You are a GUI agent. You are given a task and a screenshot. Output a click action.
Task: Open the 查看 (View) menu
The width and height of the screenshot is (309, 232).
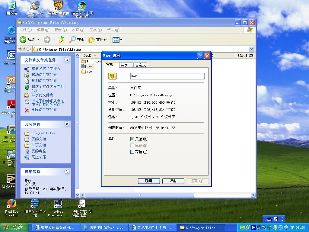[60, 30]
